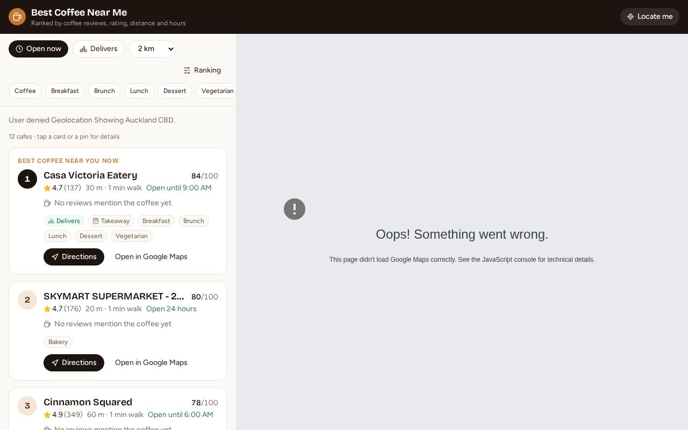Toggle the Delivers filter
The image size is (688, 430).
click(x=98, y=49)
